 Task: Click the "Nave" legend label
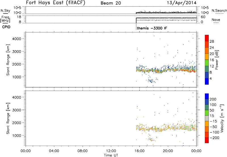tap(216, 20)
